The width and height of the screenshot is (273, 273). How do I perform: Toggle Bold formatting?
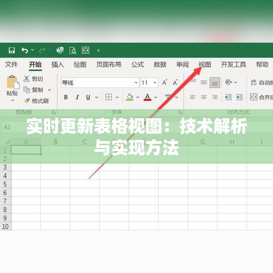pyautogui.click(x=66, y=97)
